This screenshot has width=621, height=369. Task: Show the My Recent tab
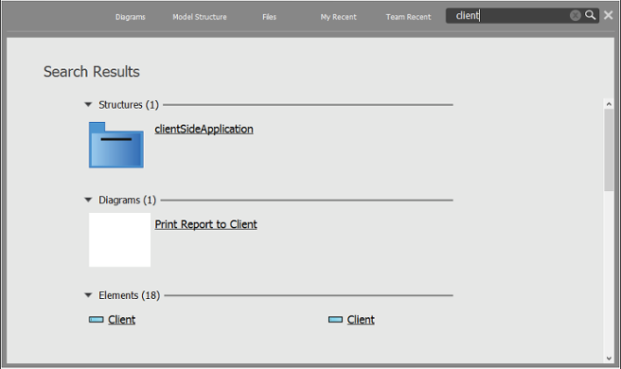pyautogui.click(x=339, y=17)
